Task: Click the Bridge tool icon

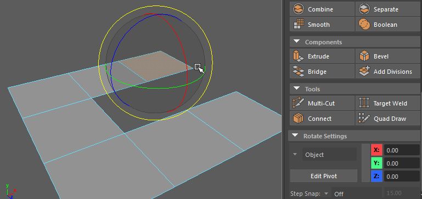Action: [x=298, y=72]
